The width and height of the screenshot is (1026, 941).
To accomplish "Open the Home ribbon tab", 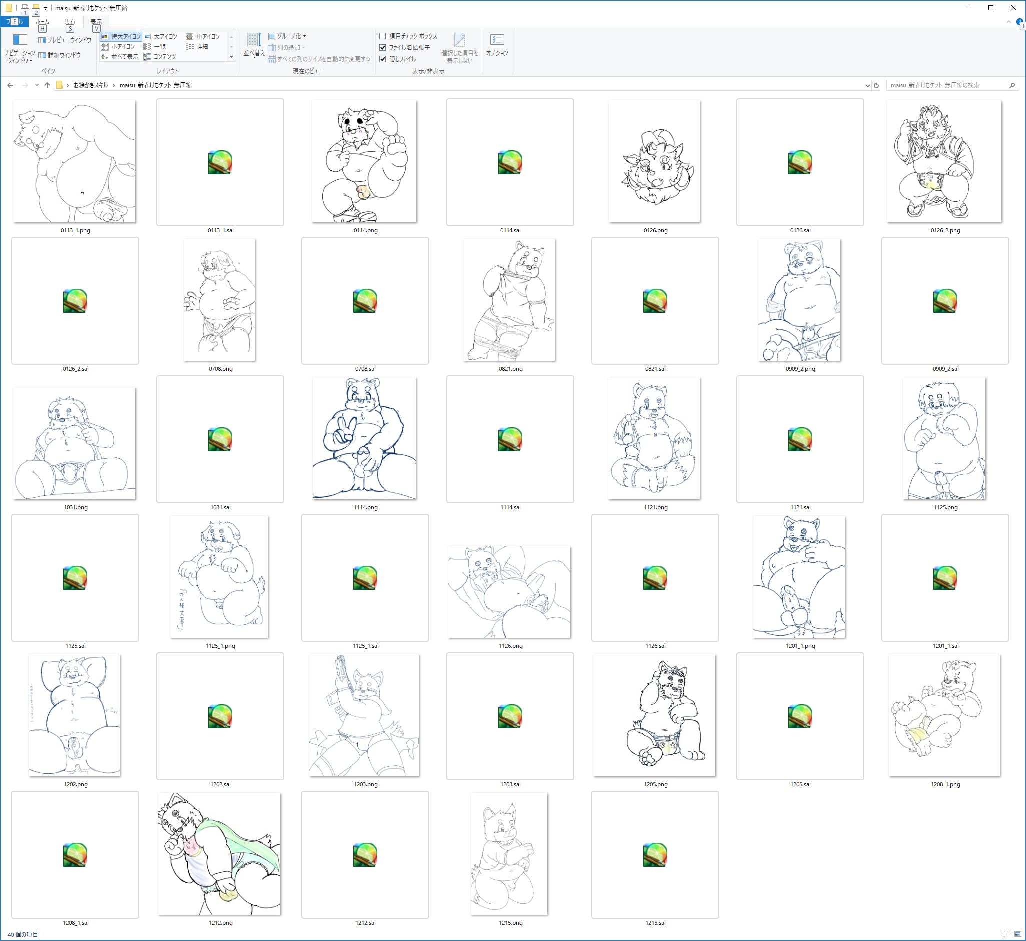I will pos(42,22).
